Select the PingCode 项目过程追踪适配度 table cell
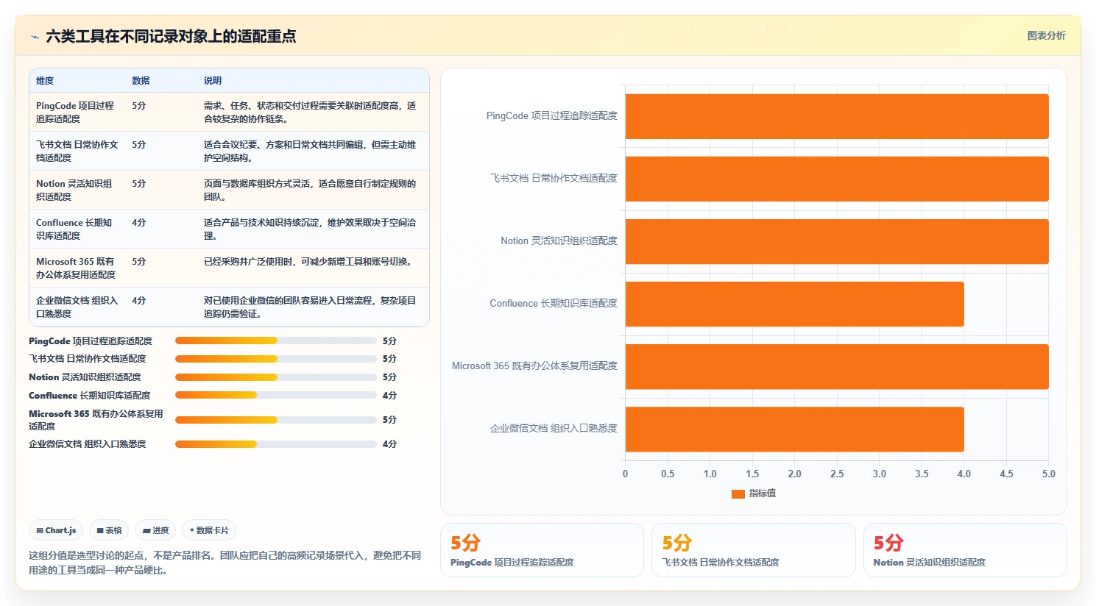The height and width of the screenshot is (606, 1096). pyautogui.click(x=77, y=112)
